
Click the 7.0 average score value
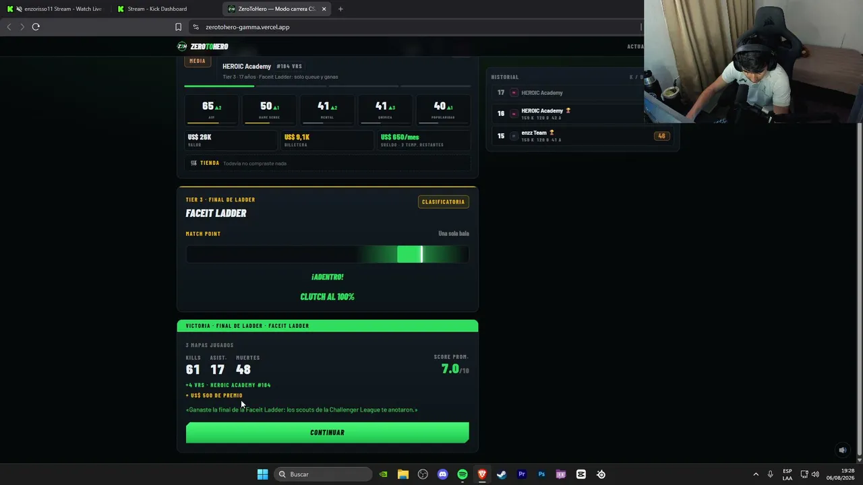click(450, 368)
